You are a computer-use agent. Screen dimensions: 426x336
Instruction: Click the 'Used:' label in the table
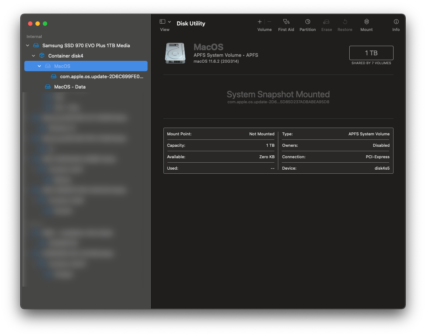(173, 168)
